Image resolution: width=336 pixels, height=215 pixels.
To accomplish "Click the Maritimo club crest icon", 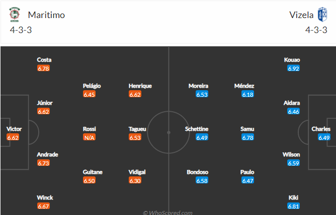I will pos(15,15).
